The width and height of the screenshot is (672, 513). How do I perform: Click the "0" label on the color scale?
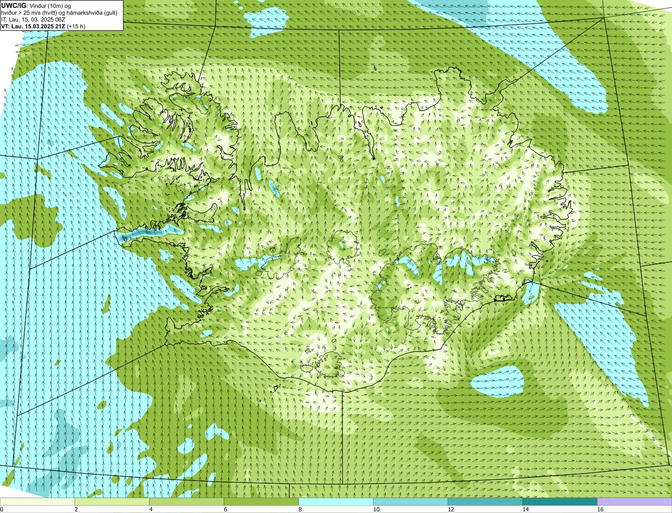tap(2, 509)
